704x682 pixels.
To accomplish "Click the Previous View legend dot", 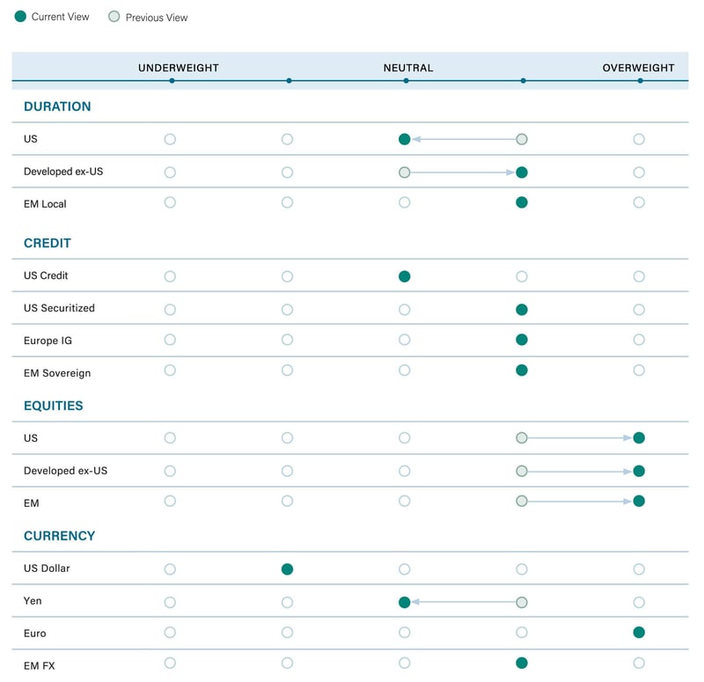I will coord(114,17).
